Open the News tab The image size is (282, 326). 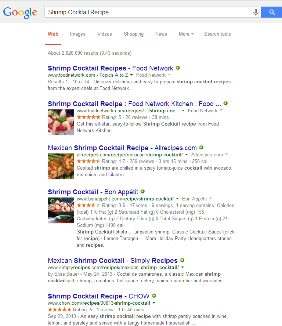pos(161,34)
